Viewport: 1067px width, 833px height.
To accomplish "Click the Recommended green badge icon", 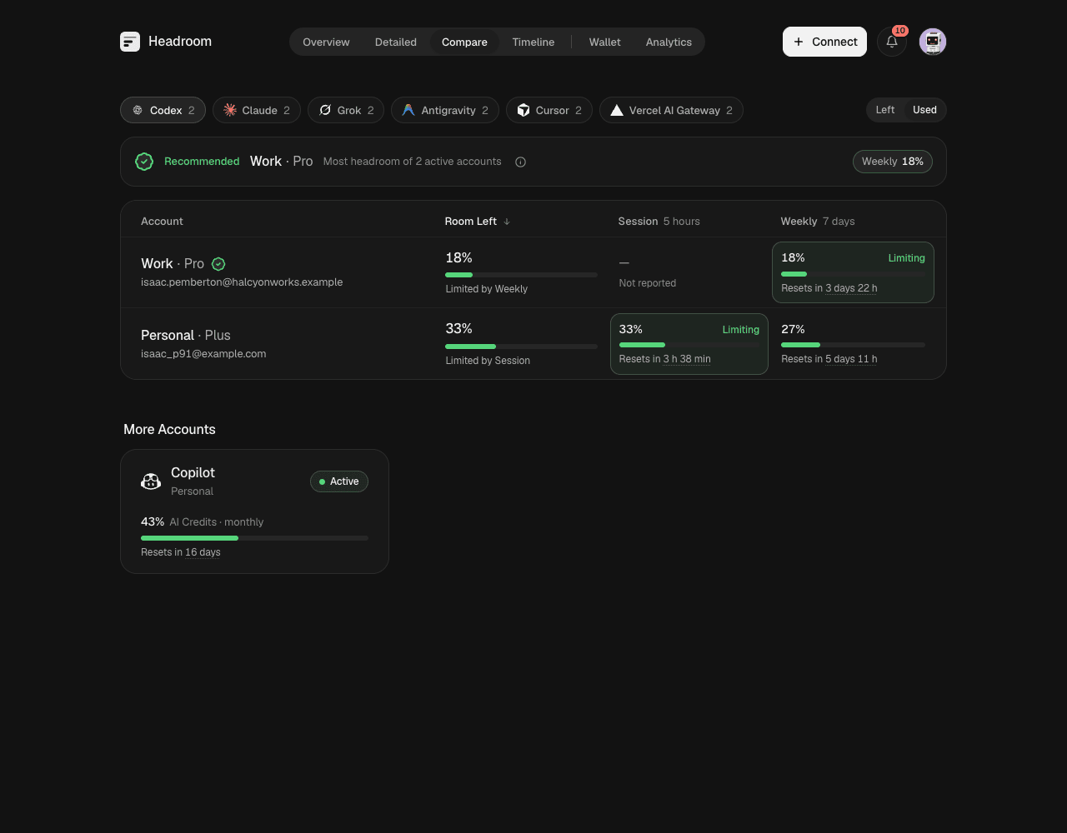I will [x=144, y=162].
